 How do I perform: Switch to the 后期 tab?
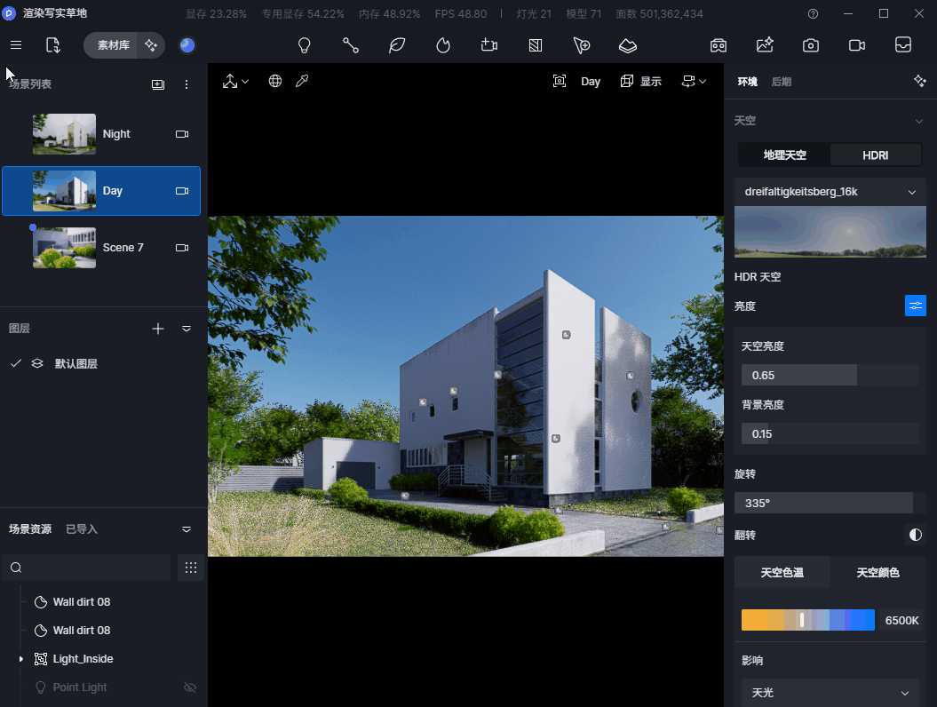(x=781, y=82)
